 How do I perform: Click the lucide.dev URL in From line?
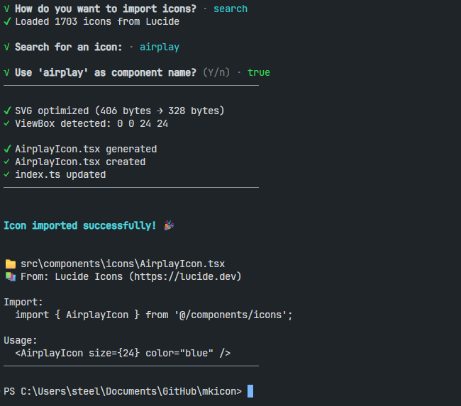coord(185,276)
